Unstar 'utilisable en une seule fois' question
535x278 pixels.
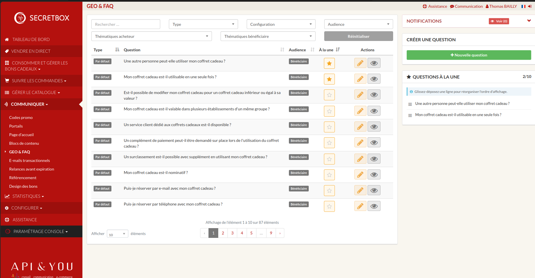coord(329,79)
